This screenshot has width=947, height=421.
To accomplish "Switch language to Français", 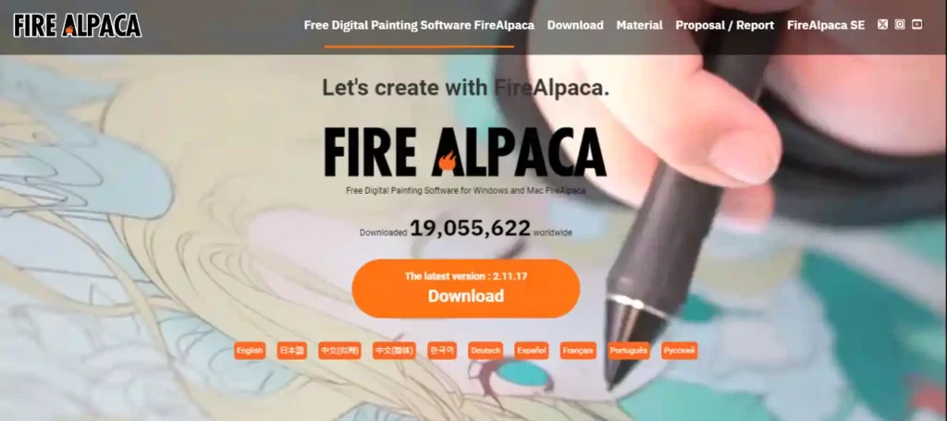I will (578, 351).
